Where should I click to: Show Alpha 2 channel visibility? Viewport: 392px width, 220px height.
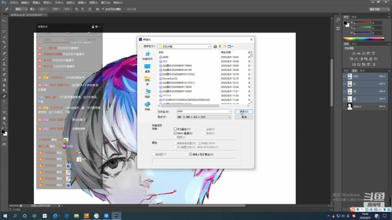click(345, 107)
